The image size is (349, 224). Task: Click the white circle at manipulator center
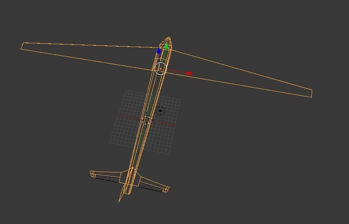(x=161, y=68)
